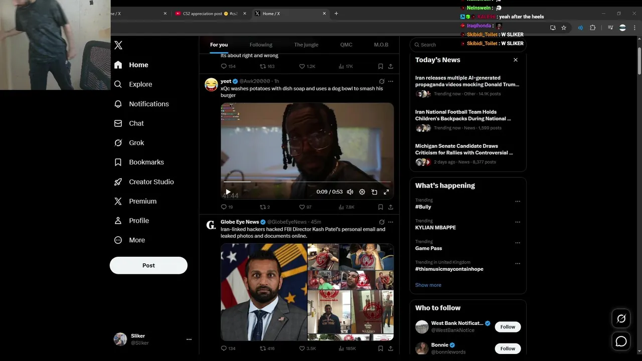The height and width of the screenshot is (361, 642).
Task: Reply to yeet's post with 19 replies
Action: [x=227, y=207]
